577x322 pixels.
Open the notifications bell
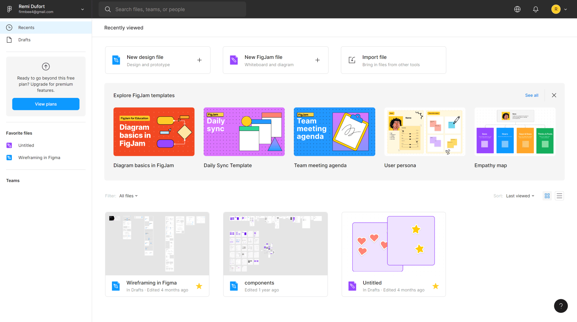click(x=536, y=9)
